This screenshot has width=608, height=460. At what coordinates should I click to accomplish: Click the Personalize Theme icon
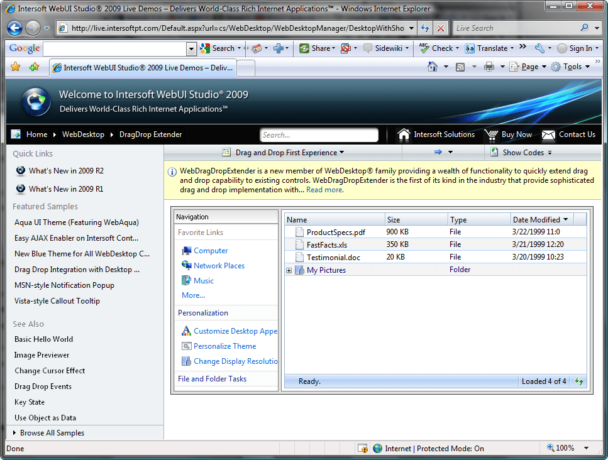click(x=186, y=346)
